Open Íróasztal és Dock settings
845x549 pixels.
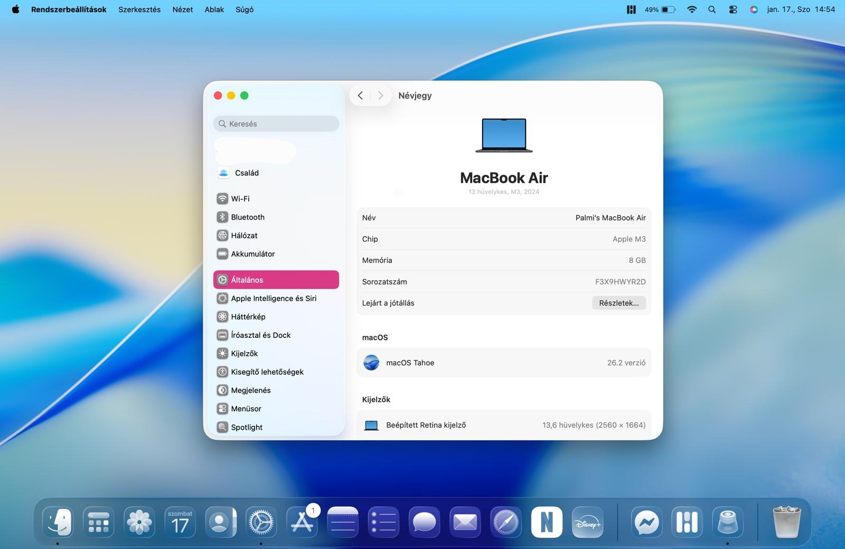pyautogui.click(x=276, y=335)
